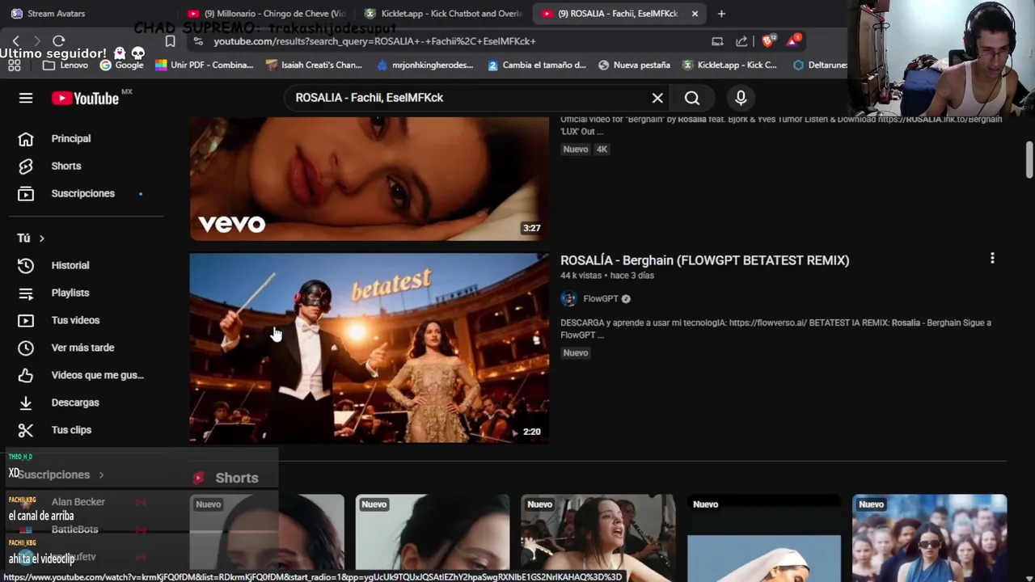
Task: Go back in the browser
Action: coord(15,40)
